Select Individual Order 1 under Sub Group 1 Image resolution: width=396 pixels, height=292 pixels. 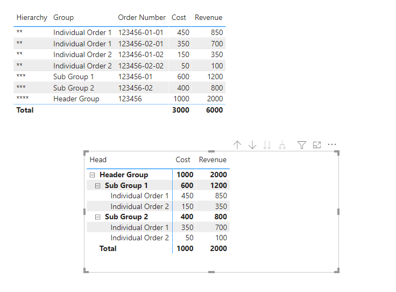[139, 196]
